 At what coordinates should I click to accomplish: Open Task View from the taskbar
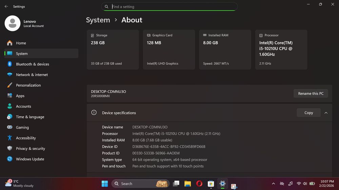pyautogui.click(x=176, y=184)
